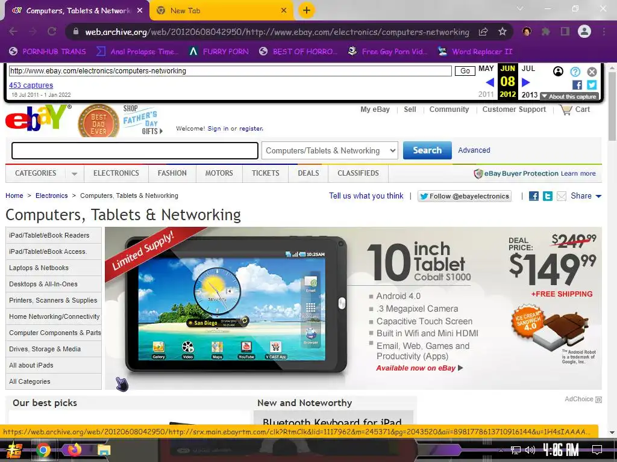Click the AdChoice icon

coord(598,399)
